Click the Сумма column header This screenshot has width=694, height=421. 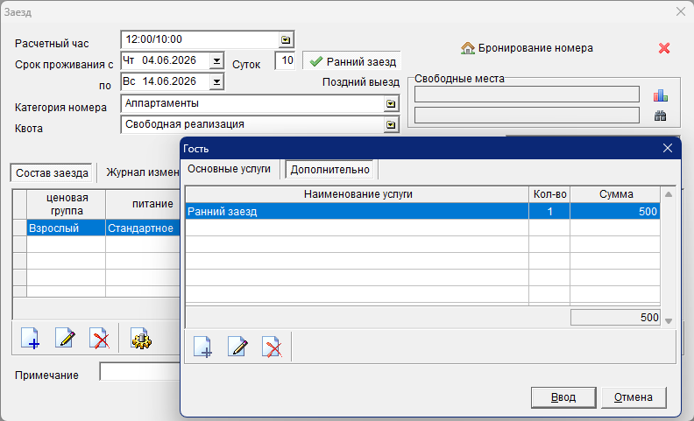pos(615,194)
